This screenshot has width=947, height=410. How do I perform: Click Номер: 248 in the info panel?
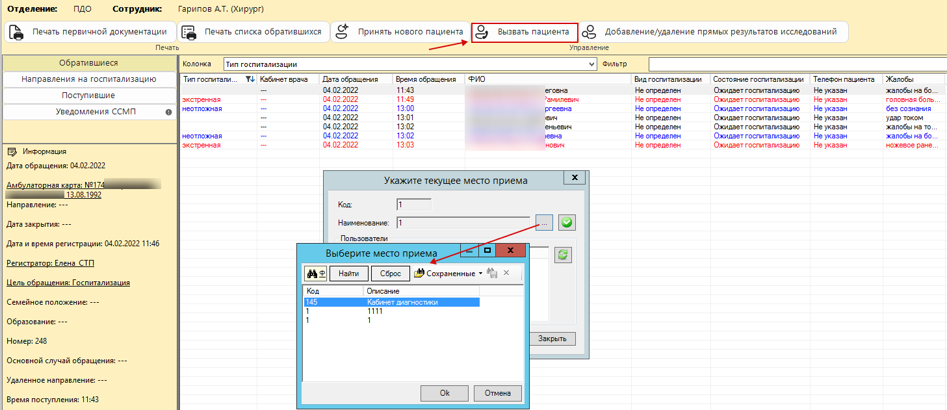(27, 341)
